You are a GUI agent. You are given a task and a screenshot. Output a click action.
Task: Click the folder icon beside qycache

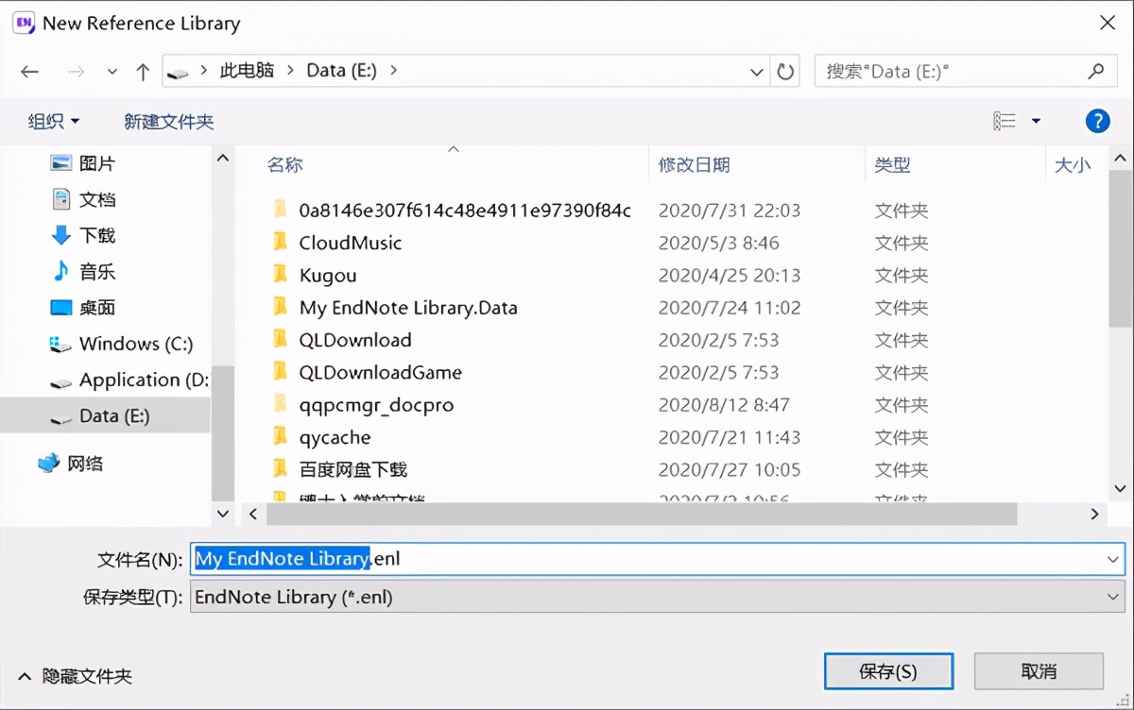pos(280,436)
